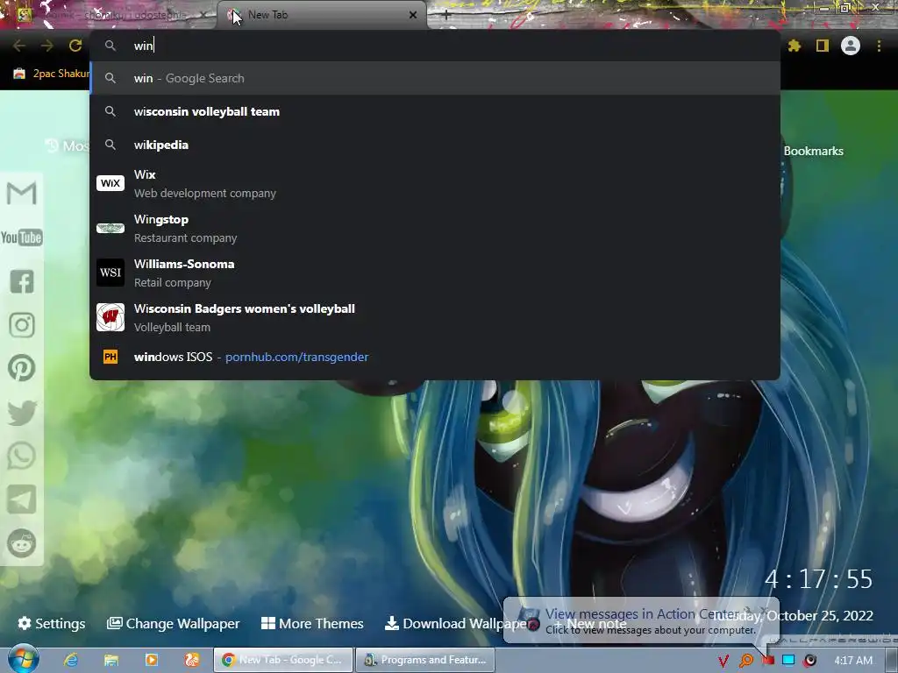The image size is (898, 673).
Task: Open new tab Settings
Action: (52, 623)
